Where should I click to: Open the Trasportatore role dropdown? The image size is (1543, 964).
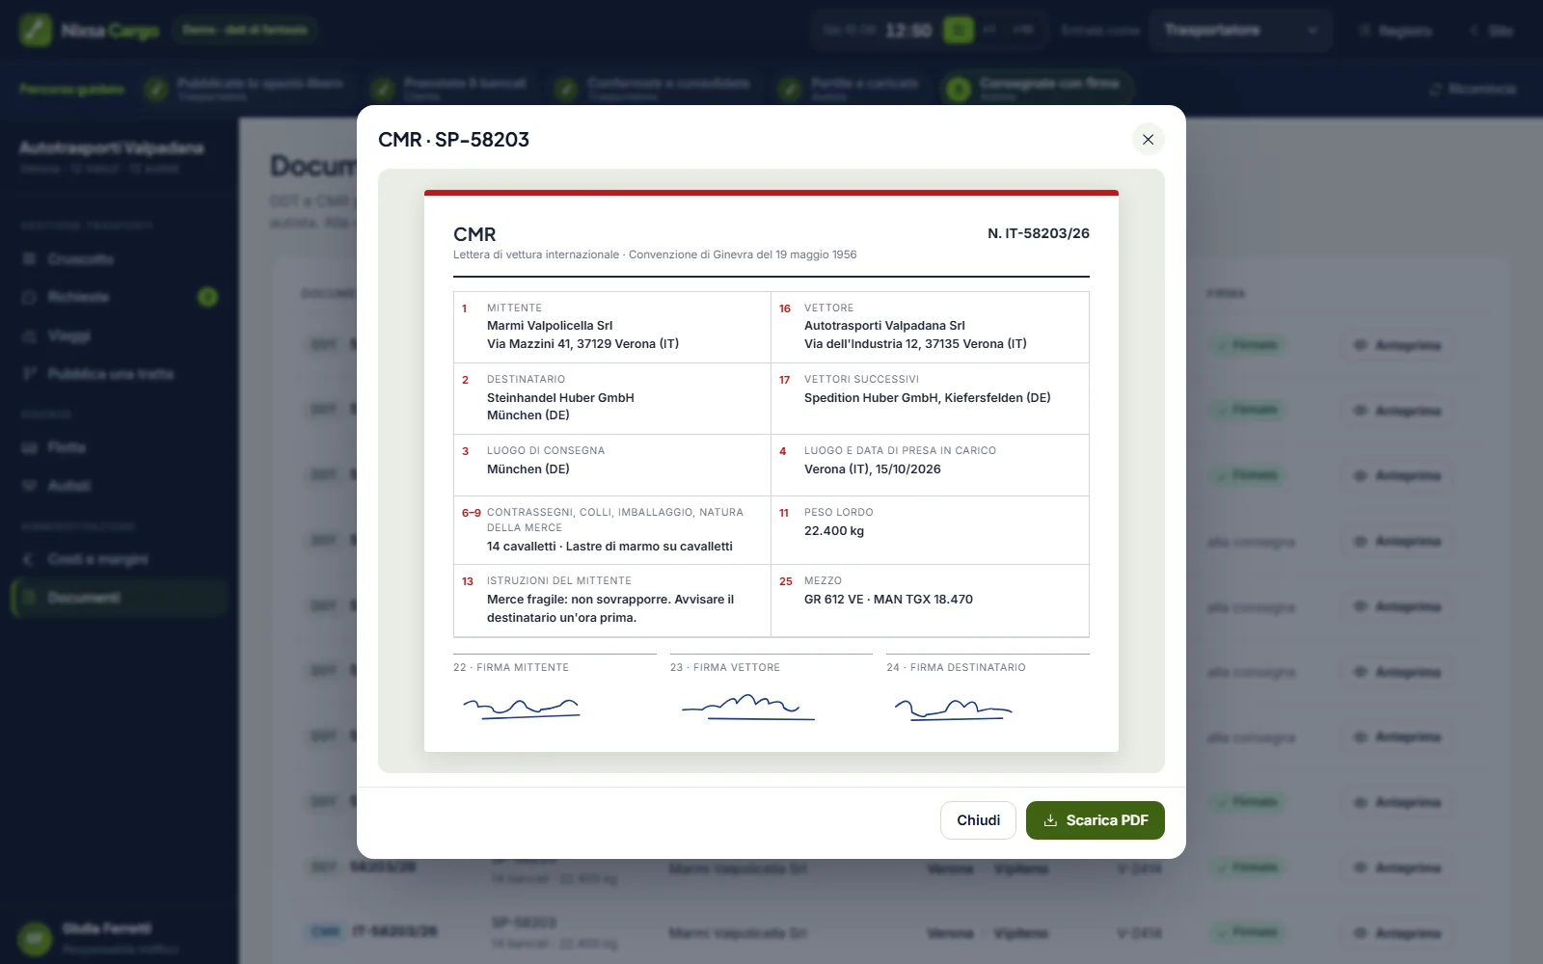[x=1241, y=30]
